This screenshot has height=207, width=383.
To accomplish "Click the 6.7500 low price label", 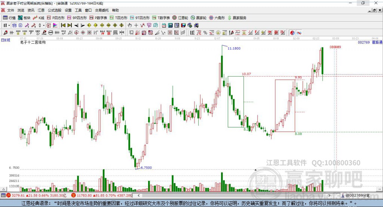I will click(x=146, y=168).
